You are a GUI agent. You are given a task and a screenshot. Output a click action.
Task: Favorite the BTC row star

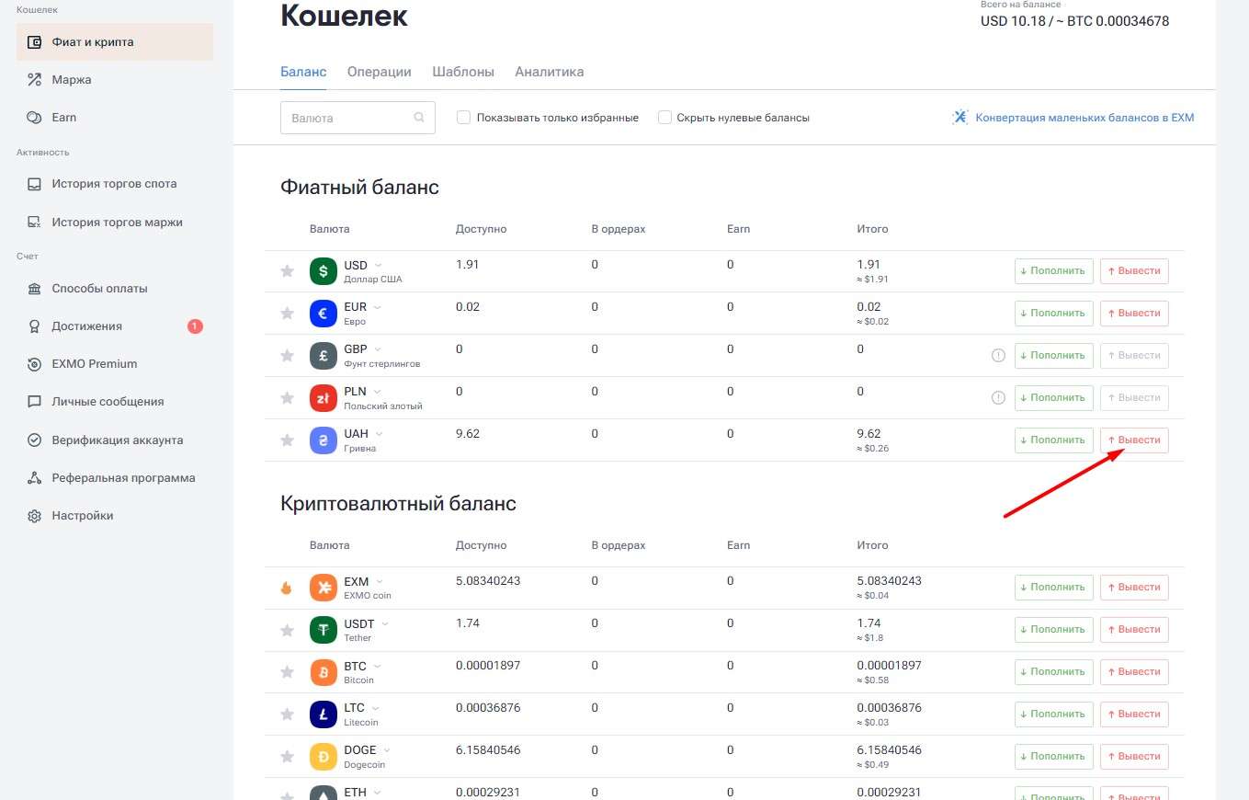[x=287, y=672]
